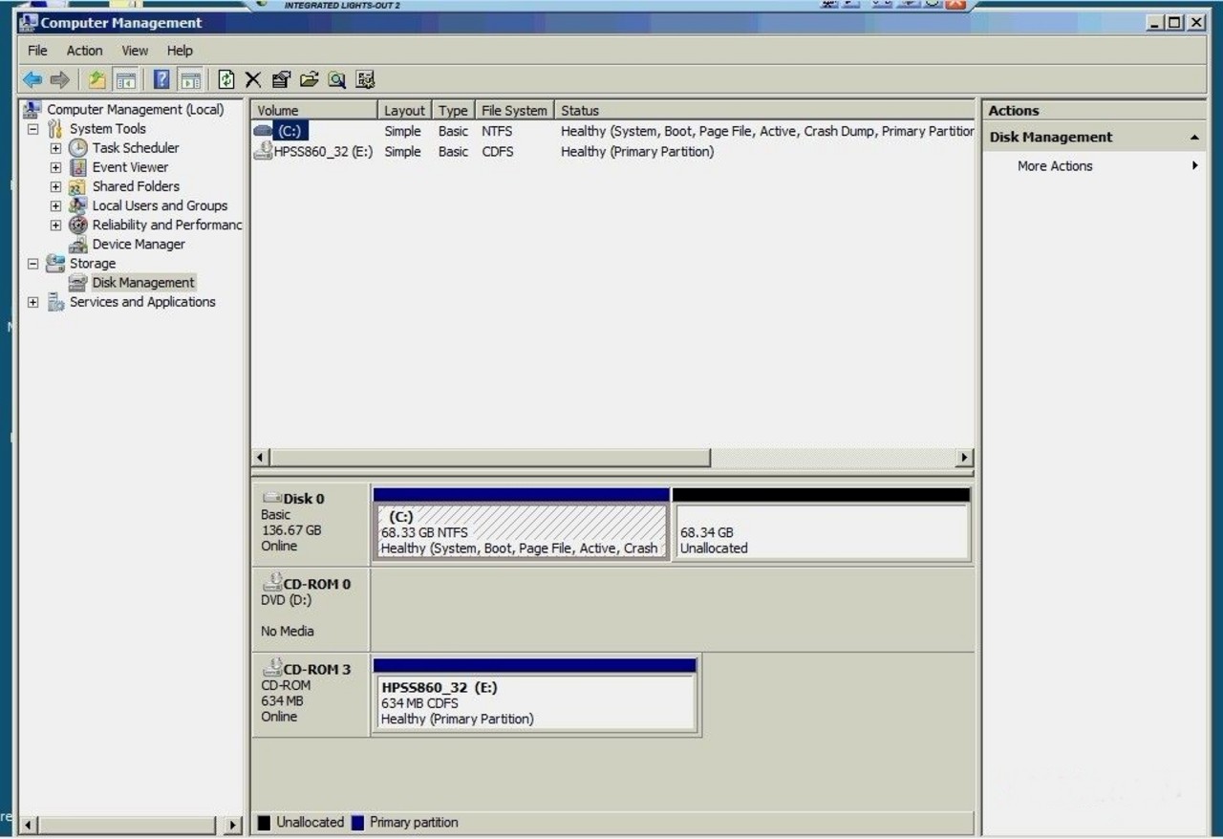Click the console tree scrollbar left arrow
1223x839 pixels.
29,825
